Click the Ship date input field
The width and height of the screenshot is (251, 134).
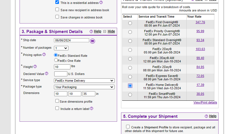[72, 40]
